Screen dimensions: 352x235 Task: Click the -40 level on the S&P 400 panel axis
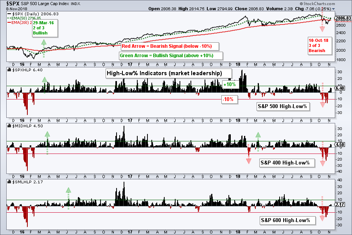[x=339, y=172]
